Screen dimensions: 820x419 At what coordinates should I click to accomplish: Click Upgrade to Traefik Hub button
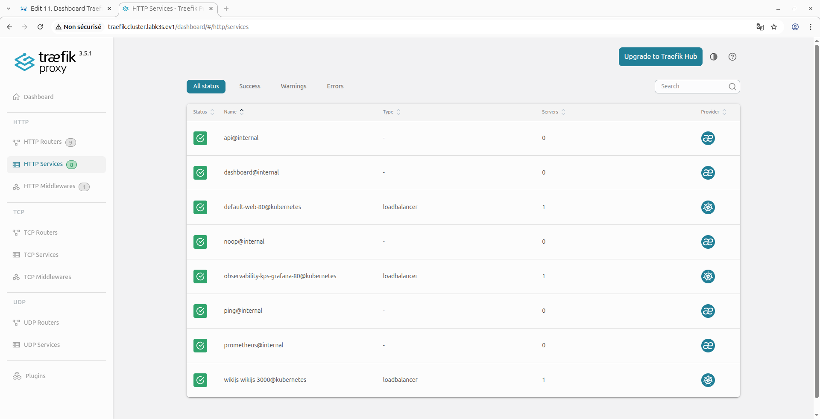(x=660, y=57)
